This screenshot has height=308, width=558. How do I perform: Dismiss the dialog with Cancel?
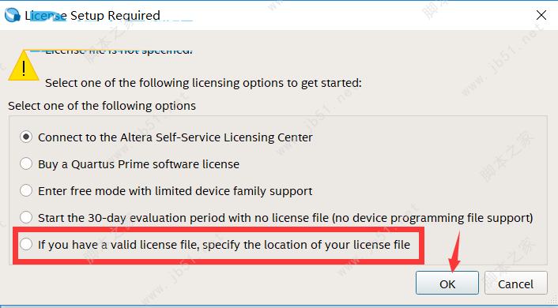point(515,283)
